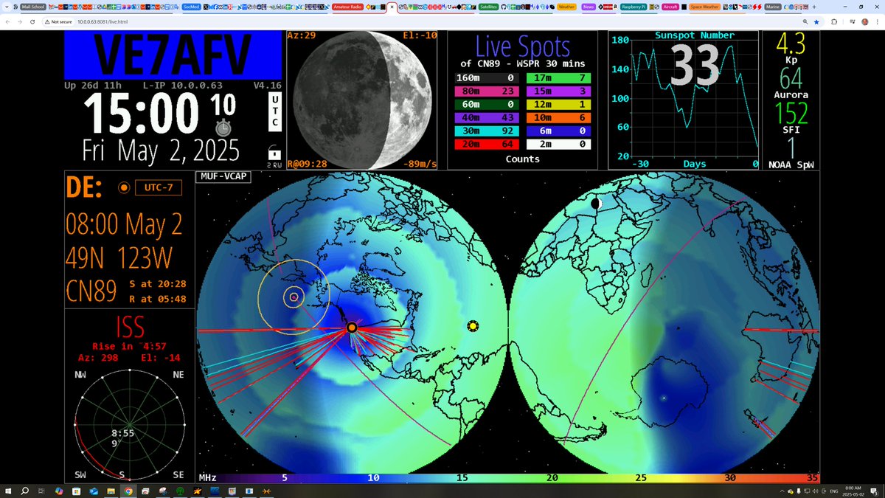The width and height of the screenshot is (885, 498).
Task: Open the MUF-VCAP map style menu
Action: [x=223, y=176]
